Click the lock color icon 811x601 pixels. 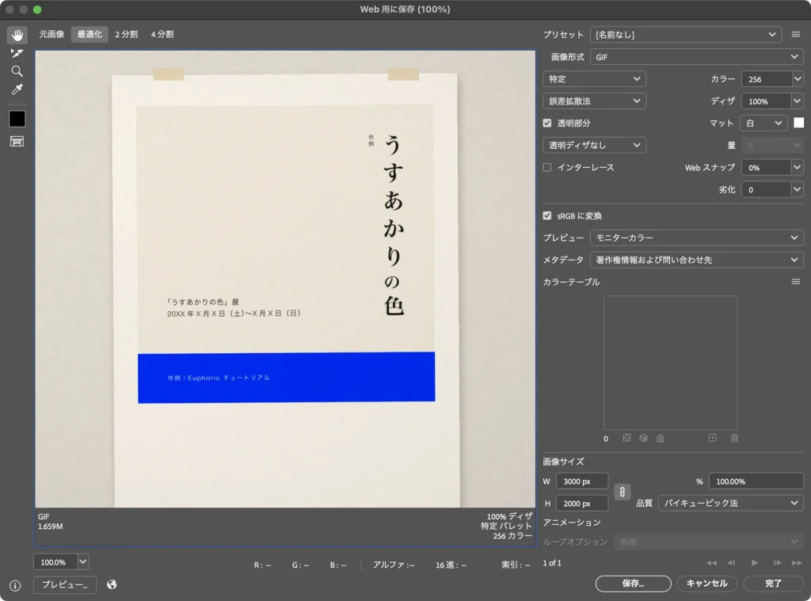point(660,438)
